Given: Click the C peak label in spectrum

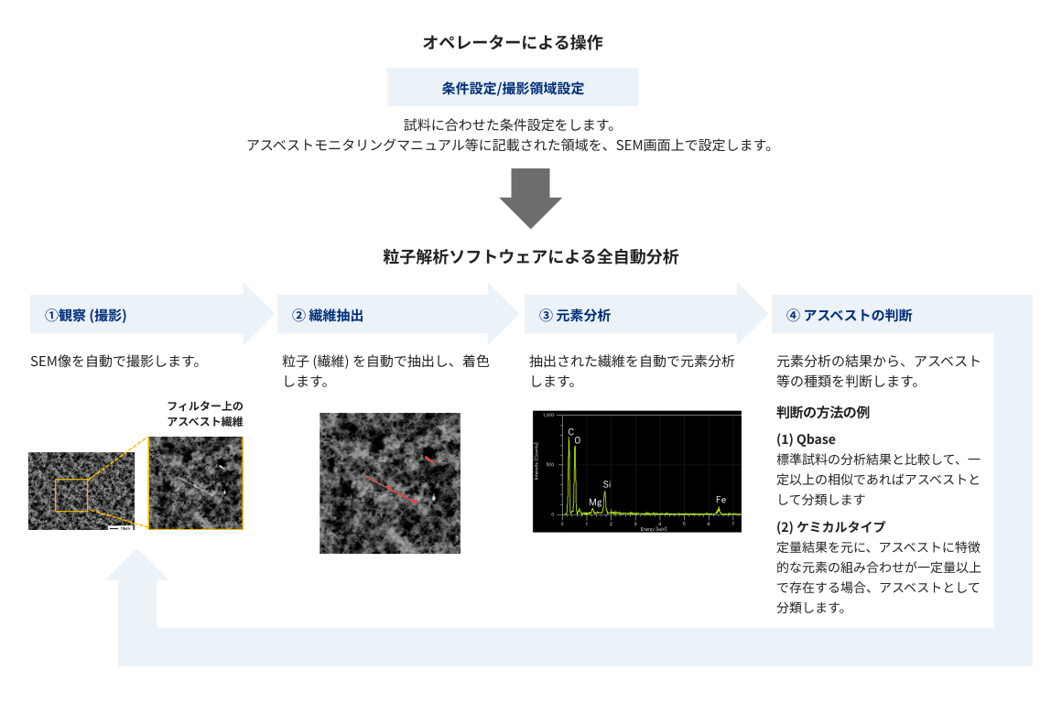Looking at the screenshot, I should 571,431.
